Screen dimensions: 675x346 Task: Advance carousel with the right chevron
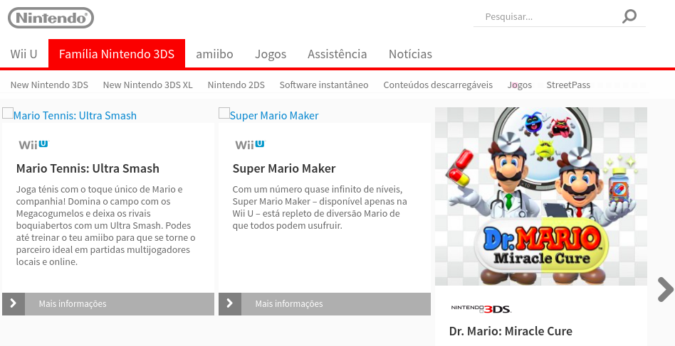pos(665,289)
